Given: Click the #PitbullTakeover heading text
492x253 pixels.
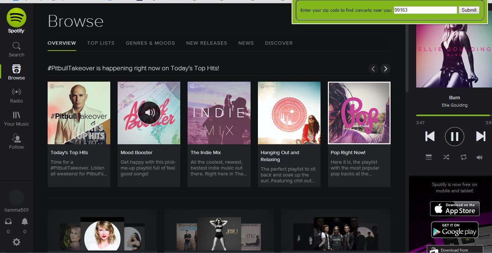Looking at the screenshot, I should click(x=133, y=68).
